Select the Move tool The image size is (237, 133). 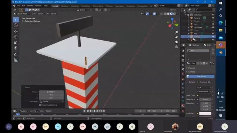pos(16,31)
